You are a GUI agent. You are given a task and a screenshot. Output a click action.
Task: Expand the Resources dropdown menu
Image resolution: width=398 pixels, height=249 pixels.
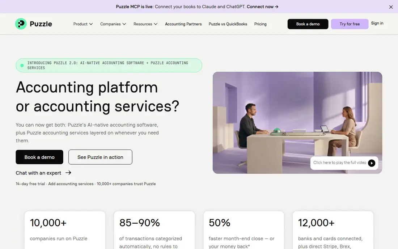pos(145,24)
